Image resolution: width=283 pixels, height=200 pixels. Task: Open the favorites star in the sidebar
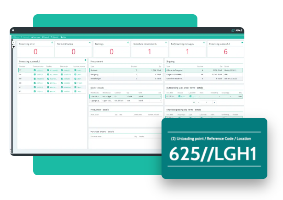[x=13, y=47]
